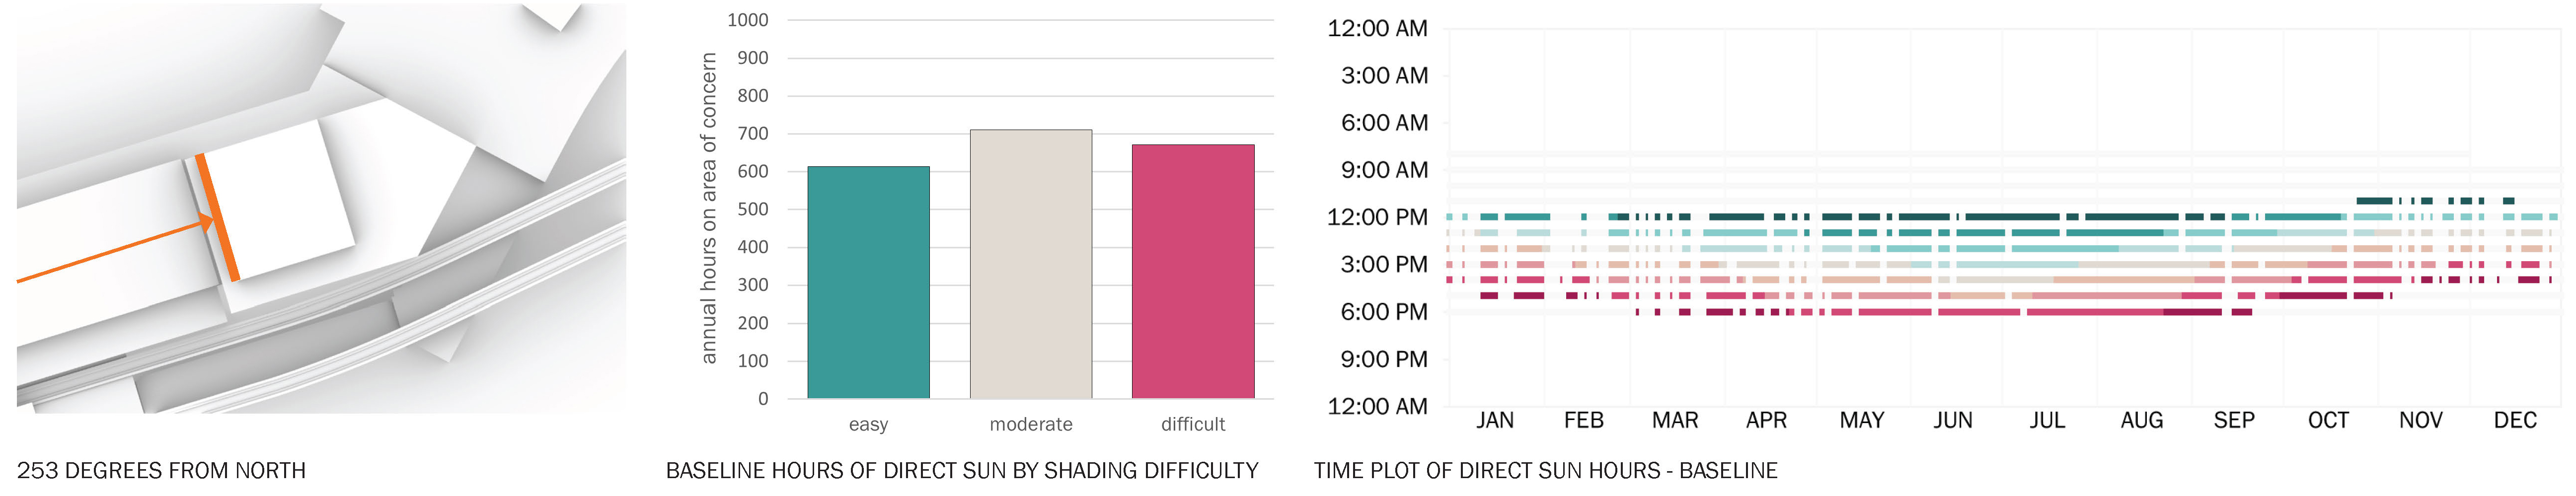2576x496 pixels.
Task: Click the 'difficult' axis label
Action: 1193,424
